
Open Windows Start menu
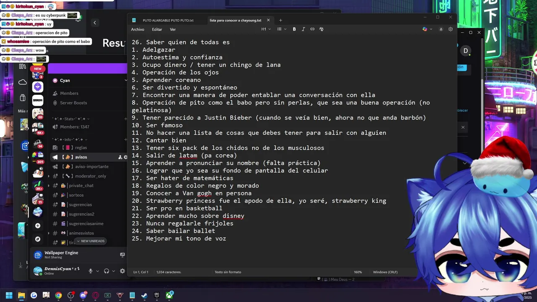pos(9,295)
